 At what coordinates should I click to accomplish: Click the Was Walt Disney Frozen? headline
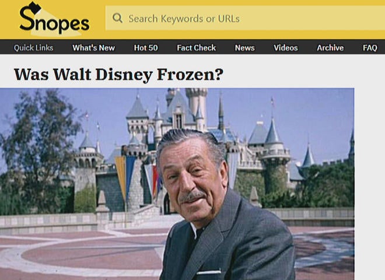tap(118, 75)
